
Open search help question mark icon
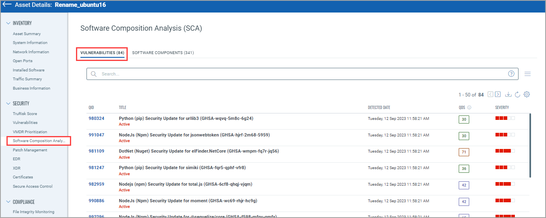click(x=511, y=74)
